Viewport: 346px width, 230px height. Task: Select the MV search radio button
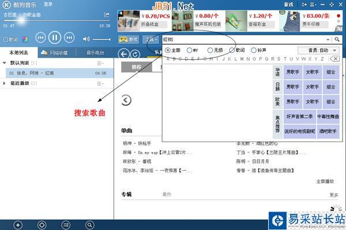tap(189, 50)
